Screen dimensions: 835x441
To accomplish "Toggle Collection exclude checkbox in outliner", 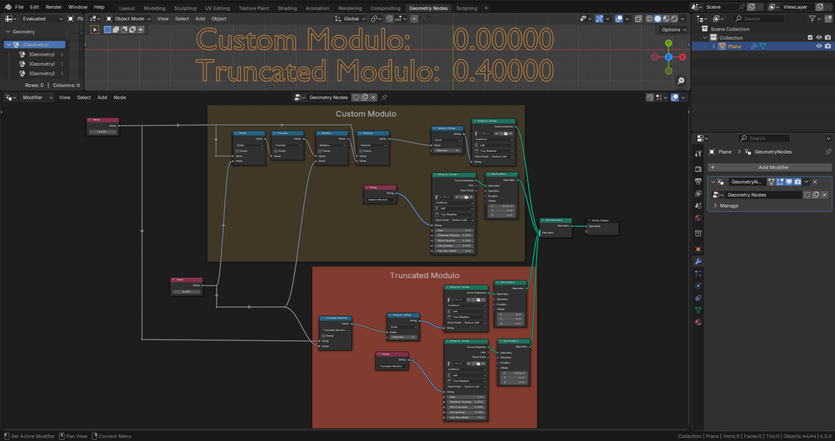I will [x=810, y=38].
